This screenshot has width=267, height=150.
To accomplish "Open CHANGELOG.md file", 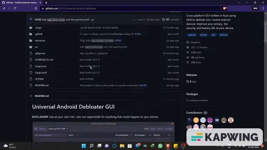I will tap(44, 60).
